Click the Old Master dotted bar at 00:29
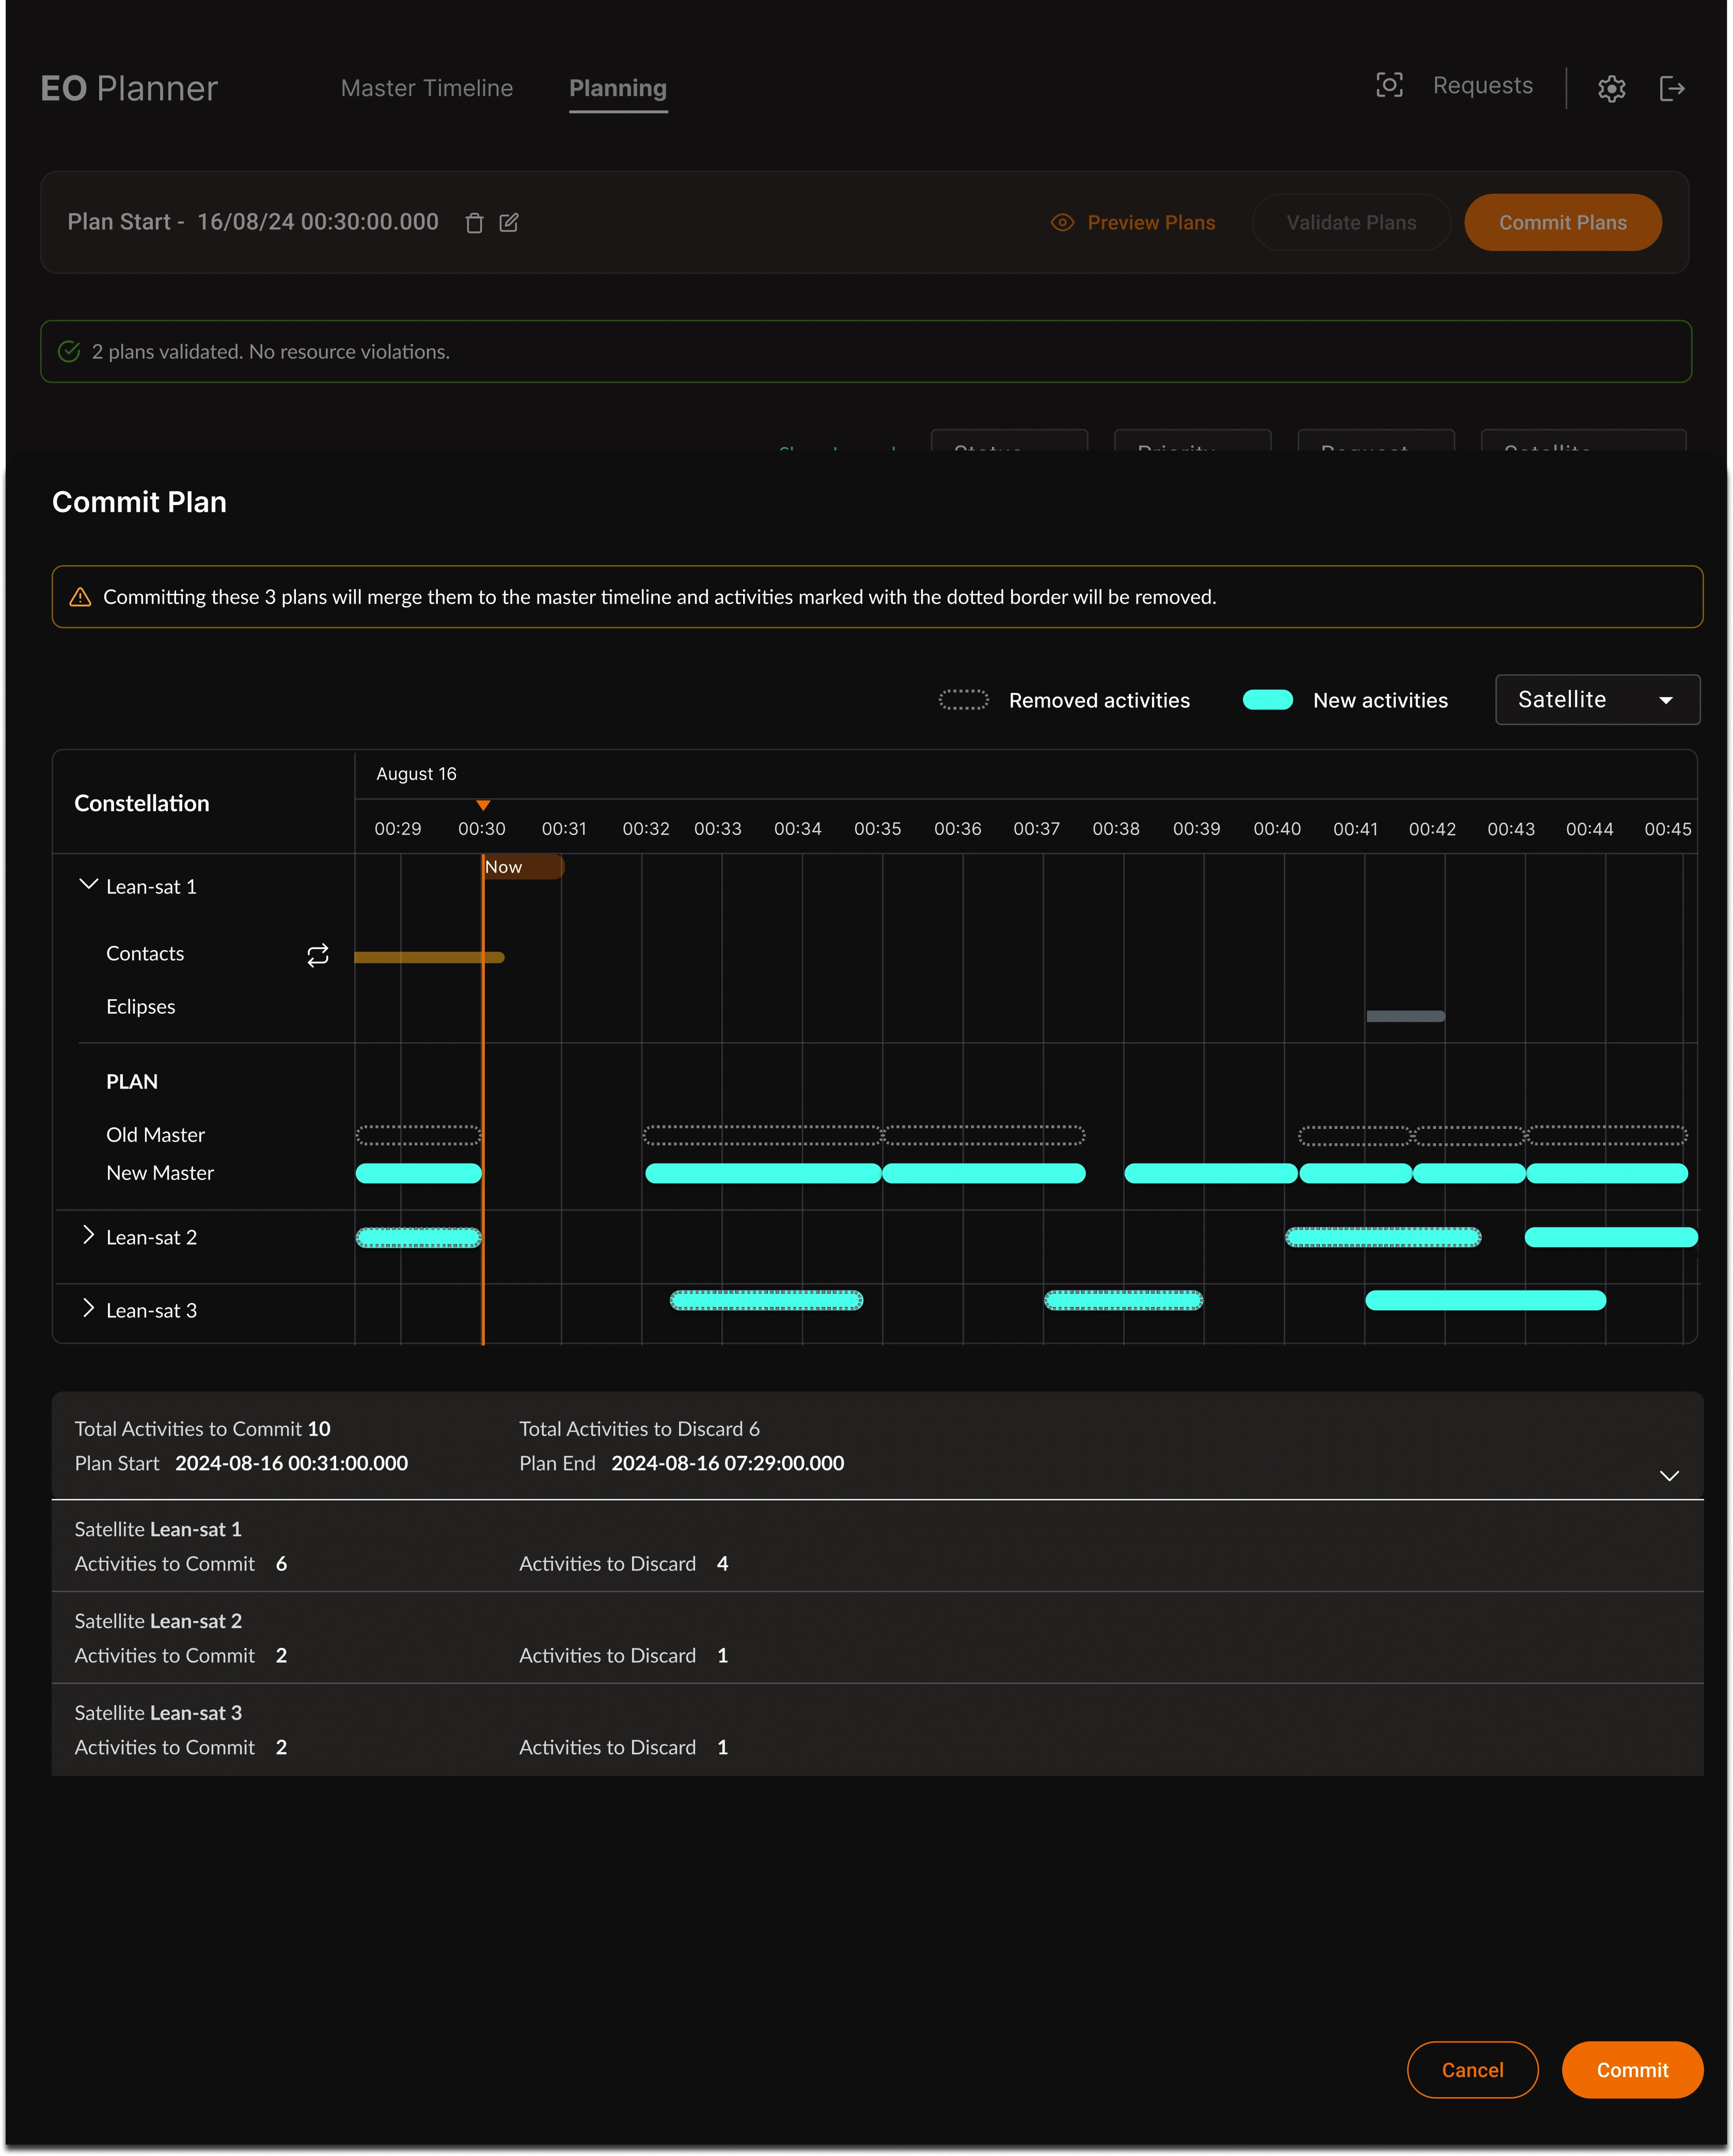Image resolution: width=1733 pixels, height=2156 pixels. [x=418, y=1135]
